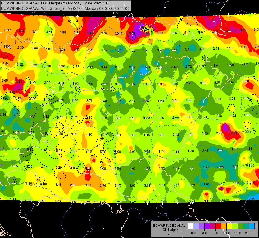This screenshot has width=259, height=238.
Task: Click the light lavender swatch in the legend
Action: [x=196, y=226]
